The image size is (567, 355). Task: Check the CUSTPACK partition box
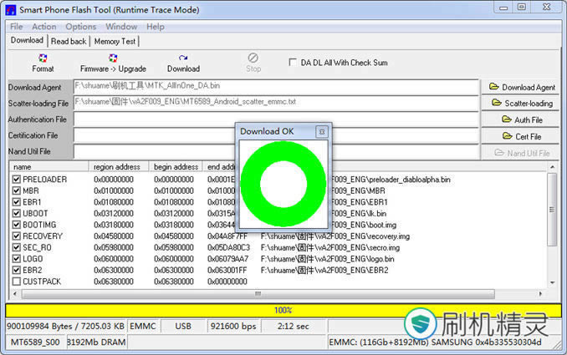[17, 281]
